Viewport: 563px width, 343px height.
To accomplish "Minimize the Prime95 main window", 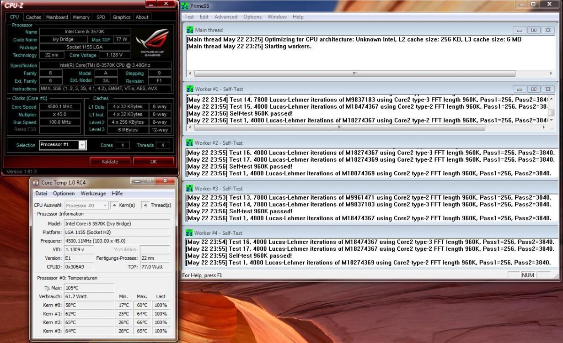I will [522, 4].
